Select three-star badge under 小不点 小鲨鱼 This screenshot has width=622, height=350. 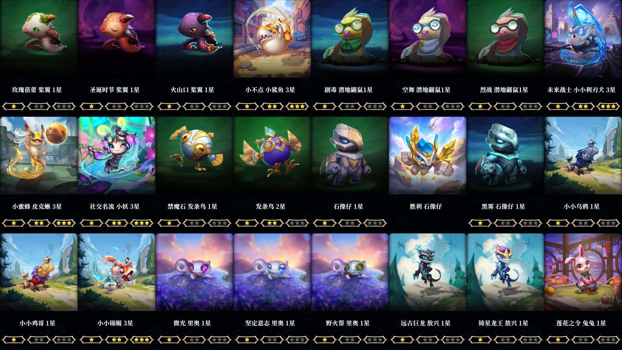(x=297, y=106)
